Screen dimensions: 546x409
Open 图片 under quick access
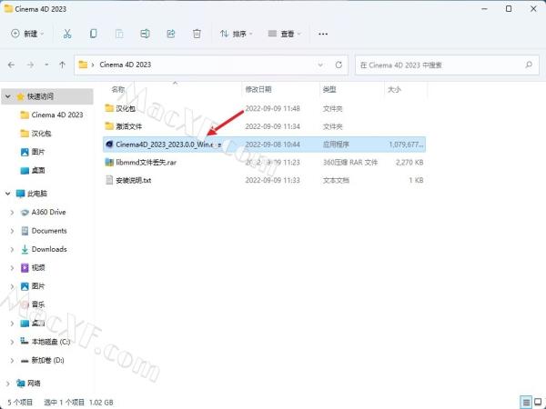pyautogui.click(x=38, y=152)
